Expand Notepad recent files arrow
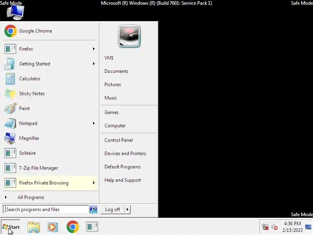This screenshot has width=313, height=235. pos(94,123)
